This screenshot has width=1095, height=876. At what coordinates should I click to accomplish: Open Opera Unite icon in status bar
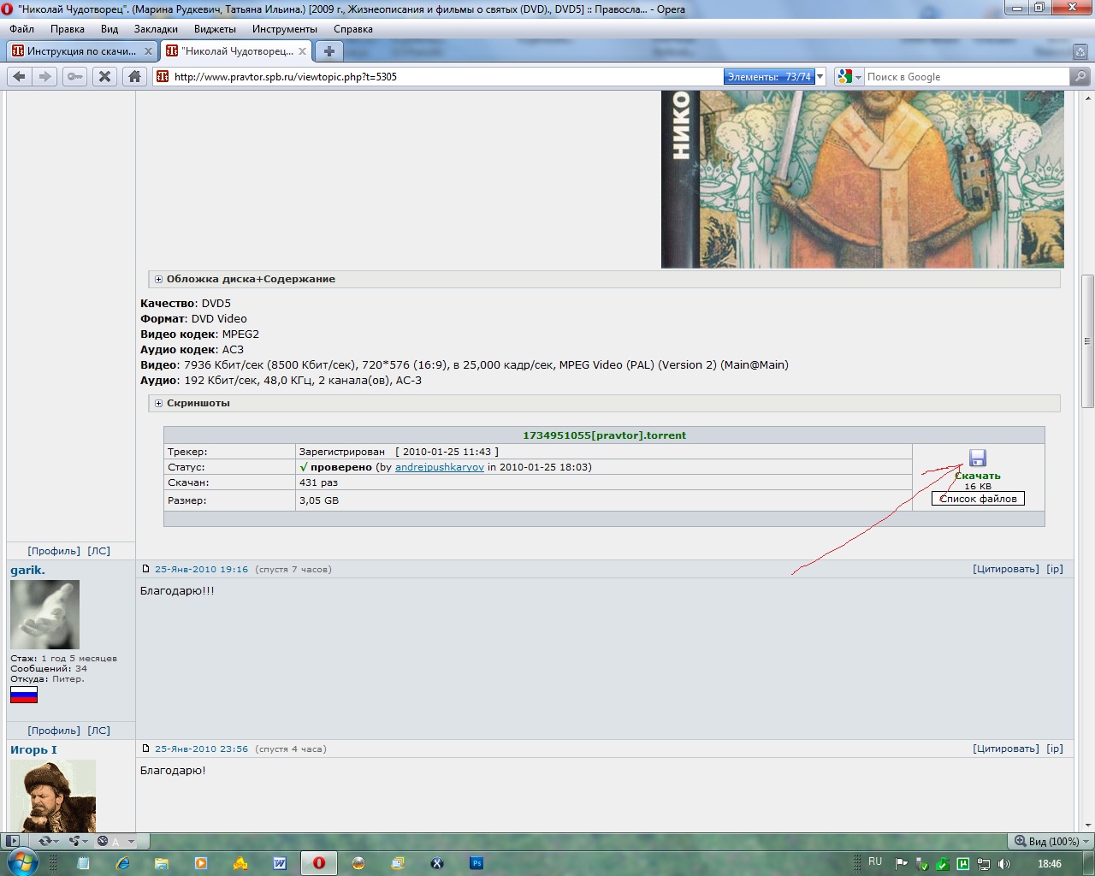(74, 841)
